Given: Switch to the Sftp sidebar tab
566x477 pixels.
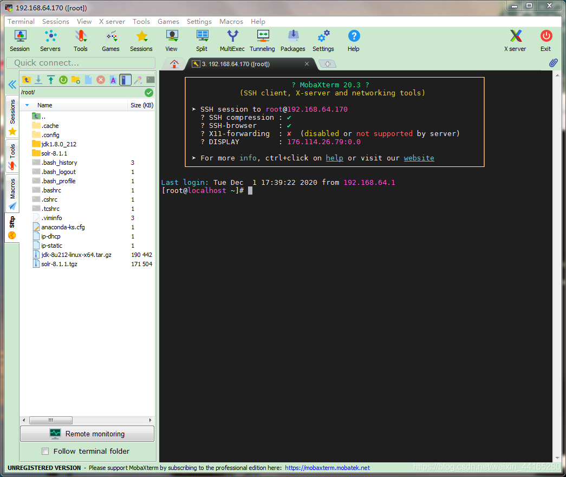Looking at the screenshot, I should click(12, 228).
